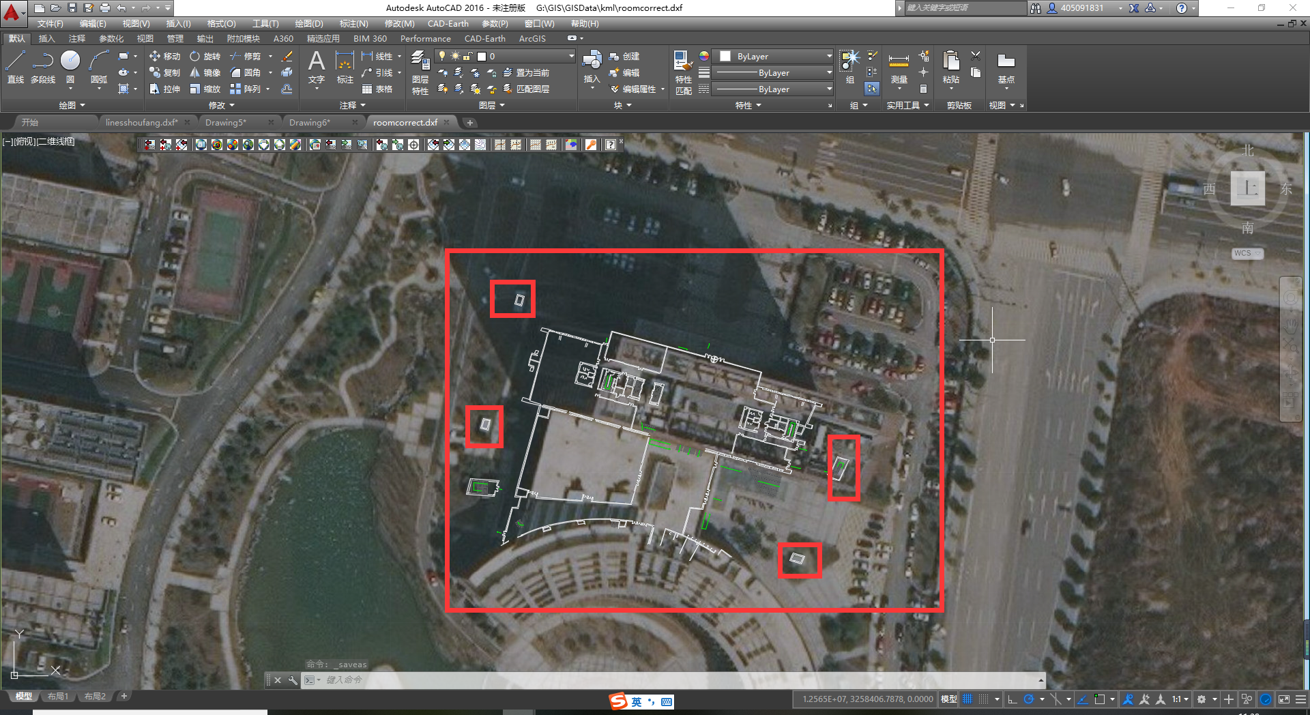This screenshot has height=715, width=1310.
Task: Switch to the 布局1 layout tab
Action: click(x=58, y=697)
